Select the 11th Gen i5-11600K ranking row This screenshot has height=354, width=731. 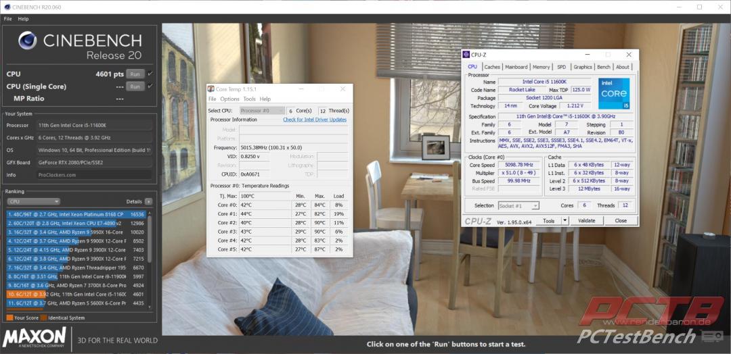[x=76, y=295]
